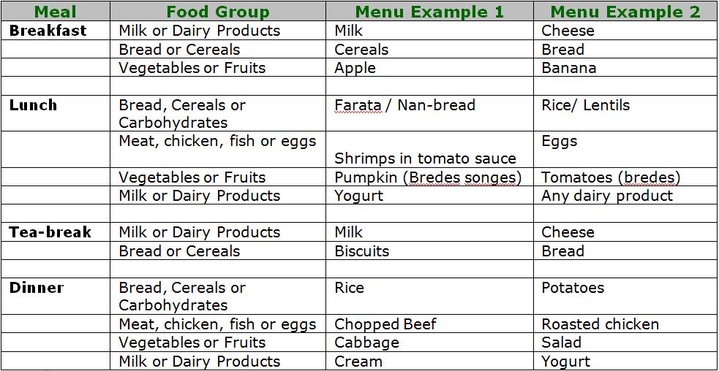Click the Rice/ Lentils cell
The height and width of the screenshot is (371, 719).
(586, 105)
